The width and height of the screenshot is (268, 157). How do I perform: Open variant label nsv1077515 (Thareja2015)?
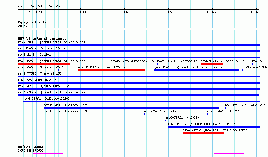click(40, 73)
